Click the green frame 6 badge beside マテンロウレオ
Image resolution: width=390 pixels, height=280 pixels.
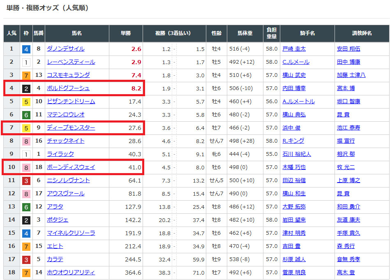click(x=26, y=115)
